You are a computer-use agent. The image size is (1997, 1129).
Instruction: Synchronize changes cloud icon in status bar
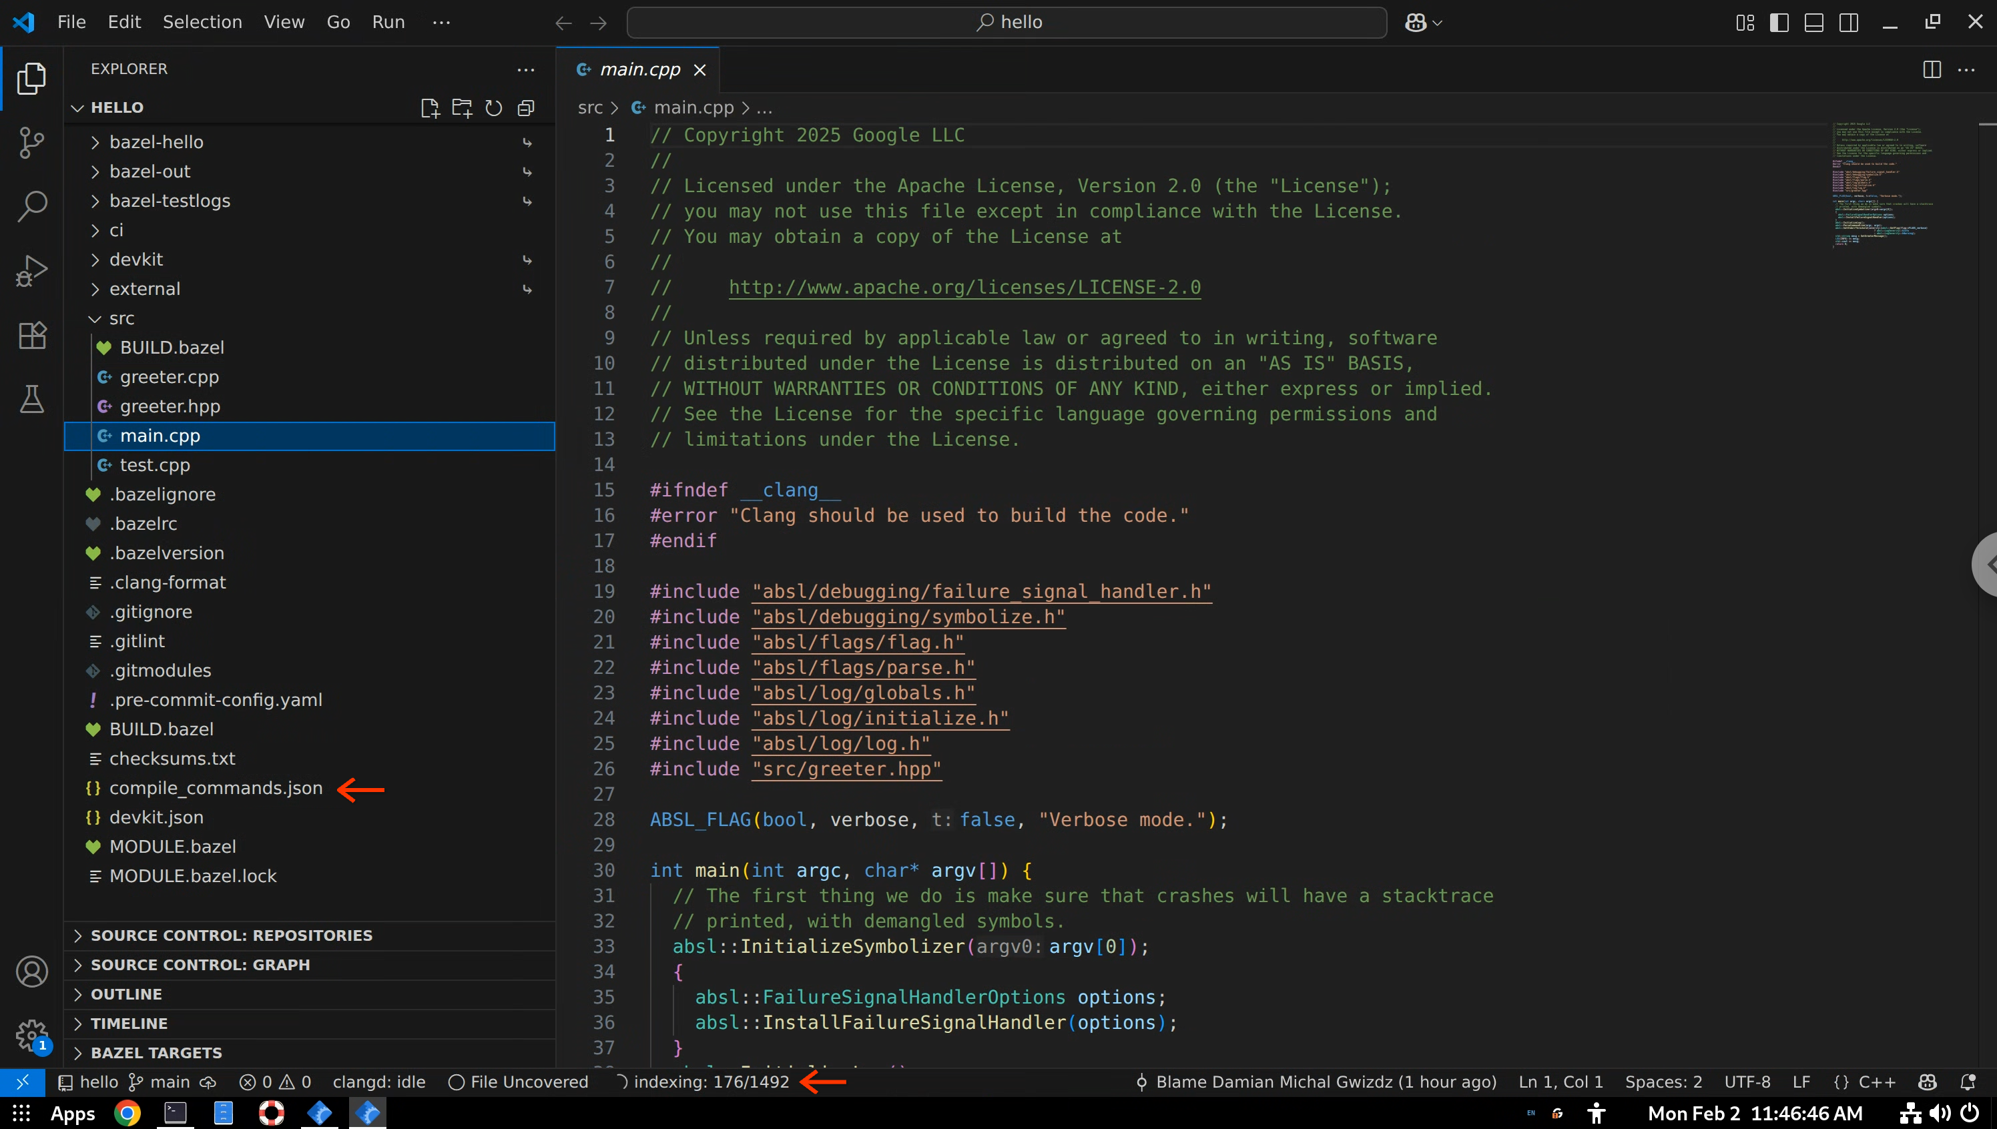(x=208, y=1082)
